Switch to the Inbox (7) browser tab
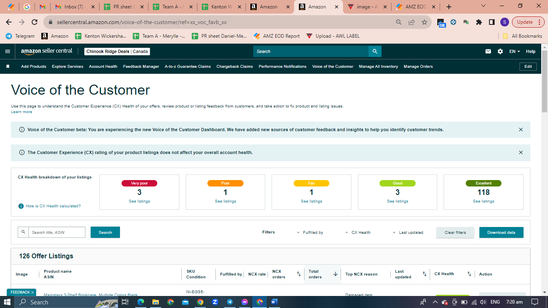Viewport: 548px width, 308px height. coord(75,7)
